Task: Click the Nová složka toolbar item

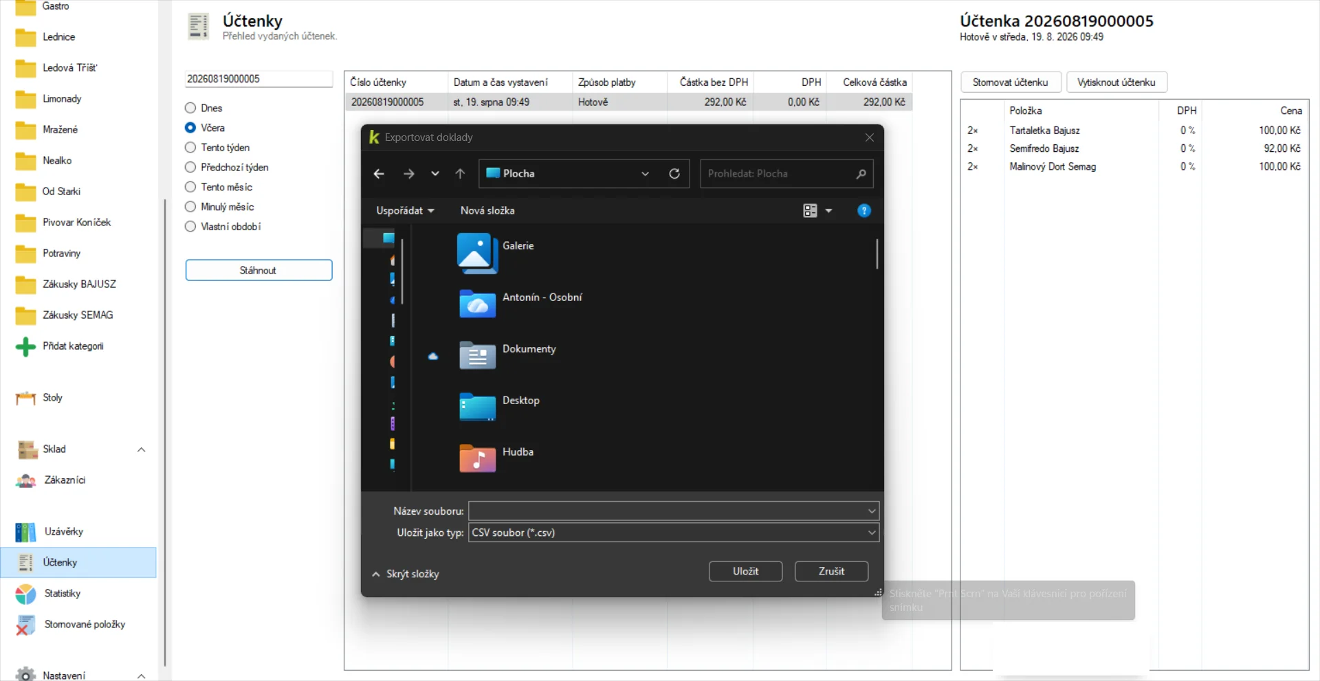Action: point(487,211)
